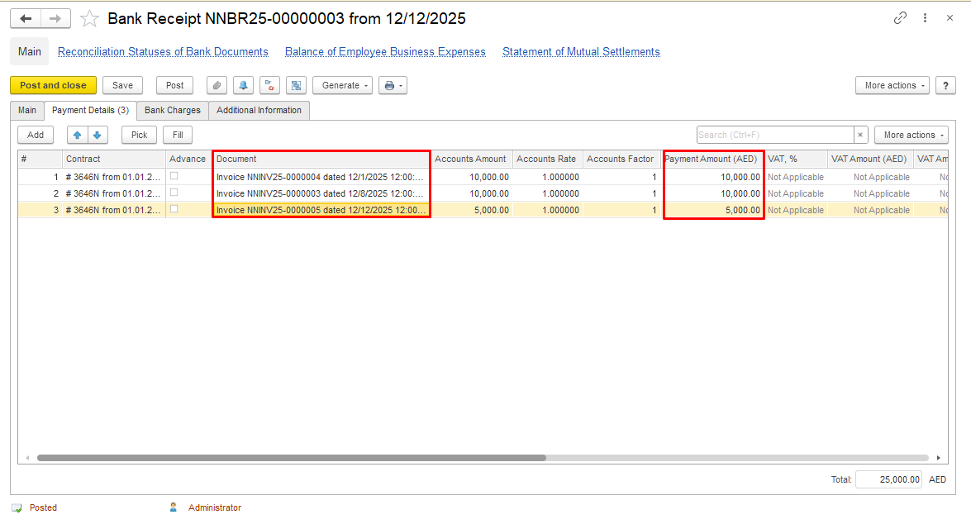This screenshot has height=524, width=971.
Task: Move selected row up
Action: click(78, 135)
